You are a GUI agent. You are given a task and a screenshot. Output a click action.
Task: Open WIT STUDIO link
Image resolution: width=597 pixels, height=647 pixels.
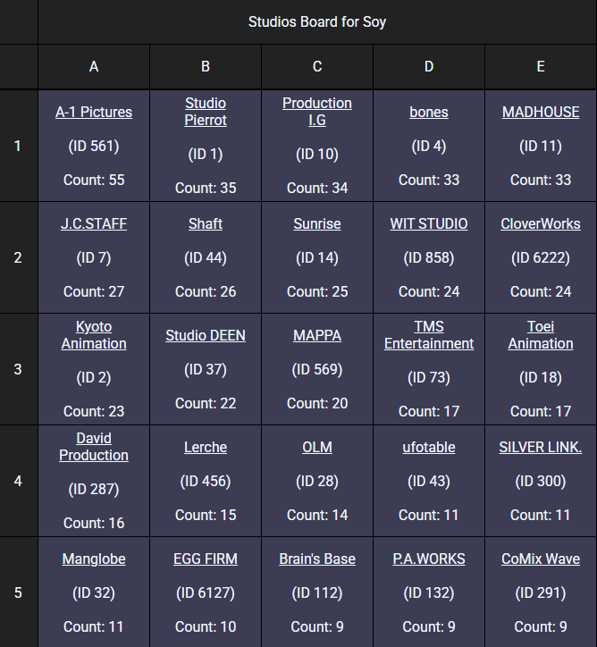[429, 223]
